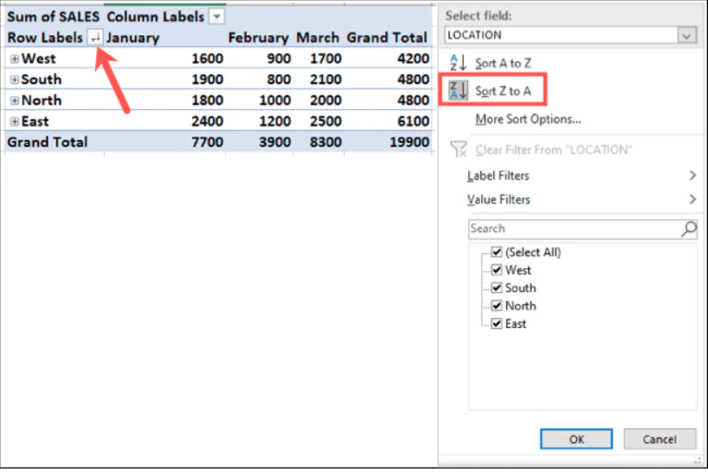Uncheck the North checkbox
The image size is (708, 472).
pos(497,305)
